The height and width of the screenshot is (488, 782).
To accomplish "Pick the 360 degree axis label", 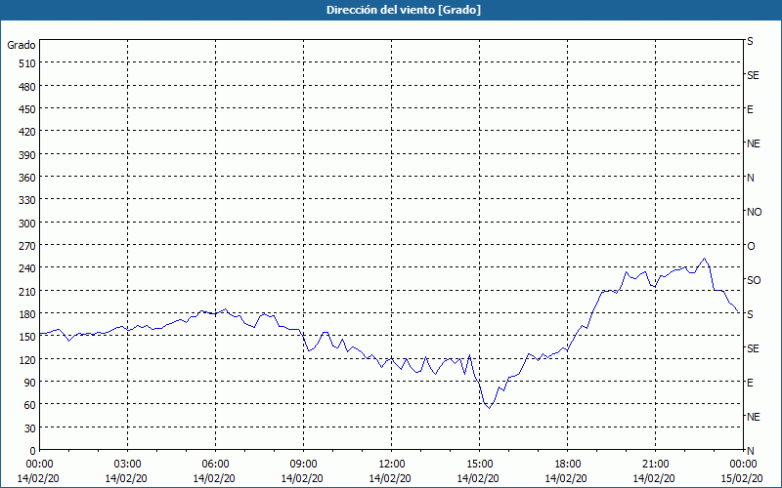I will 27,178.
